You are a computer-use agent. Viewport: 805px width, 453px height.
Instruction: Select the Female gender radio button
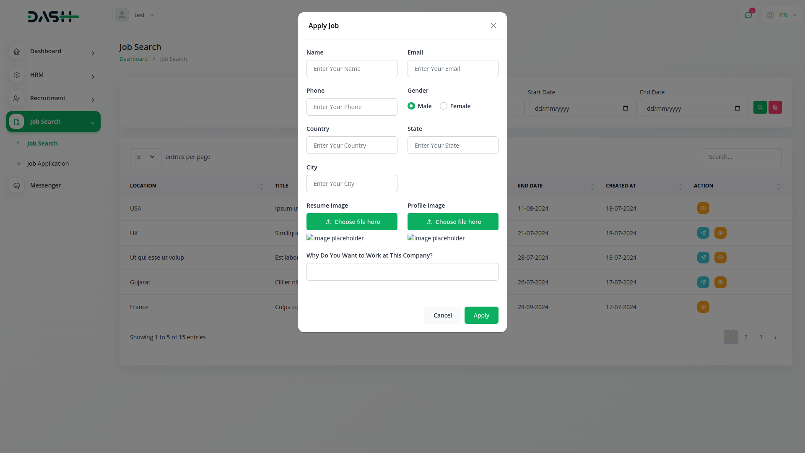(x=444, y=106)
